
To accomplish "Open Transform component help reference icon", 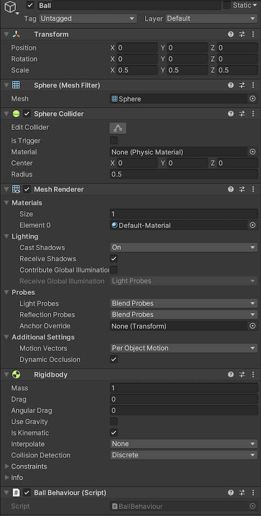I will point(231,34).
